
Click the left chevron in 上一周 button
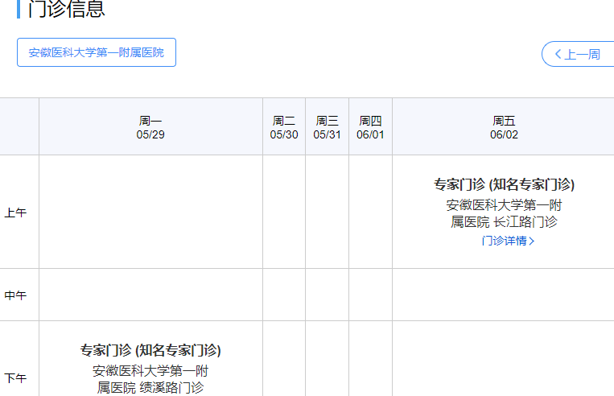coord(558,54)
